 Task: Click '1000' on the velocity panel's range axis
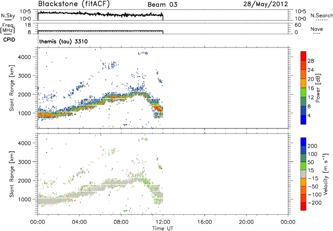(x=25, y=199)
